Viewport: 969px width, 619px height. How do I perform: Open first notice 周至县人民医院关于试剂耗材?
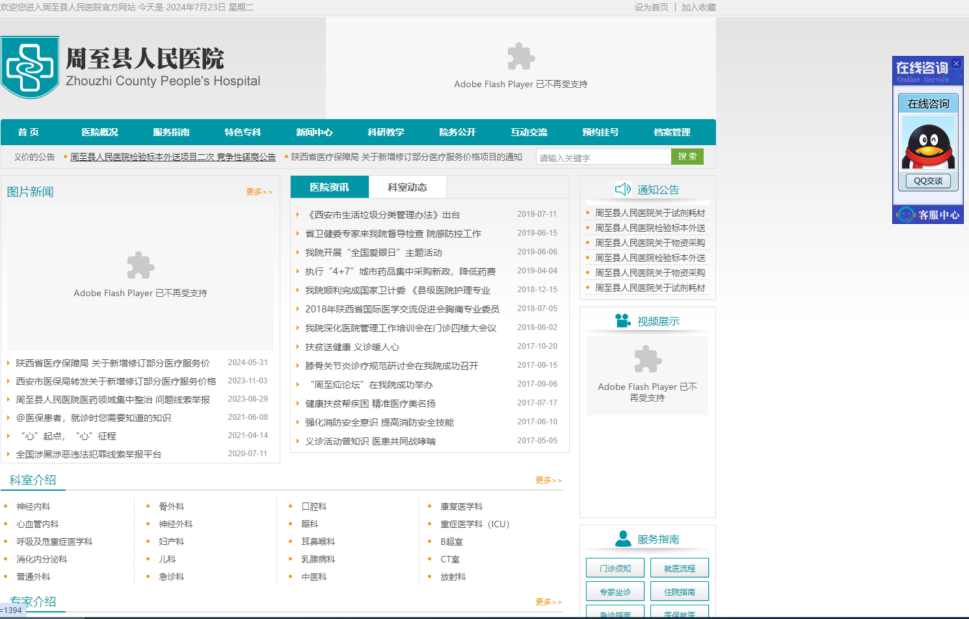pyautogui.click(x=650, y=213)
